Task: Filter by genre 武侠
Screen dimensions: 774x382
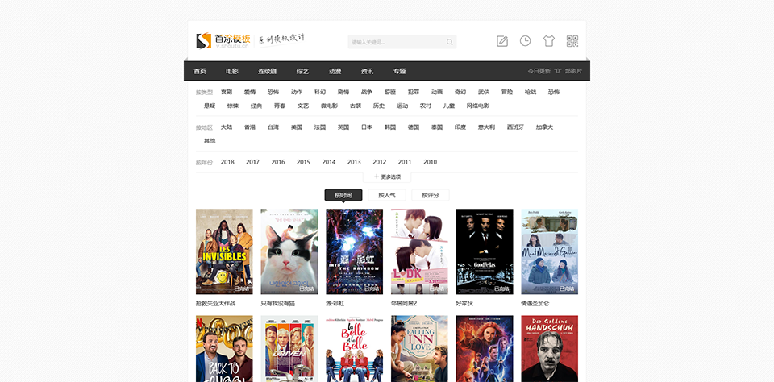Action: [484, 93]
